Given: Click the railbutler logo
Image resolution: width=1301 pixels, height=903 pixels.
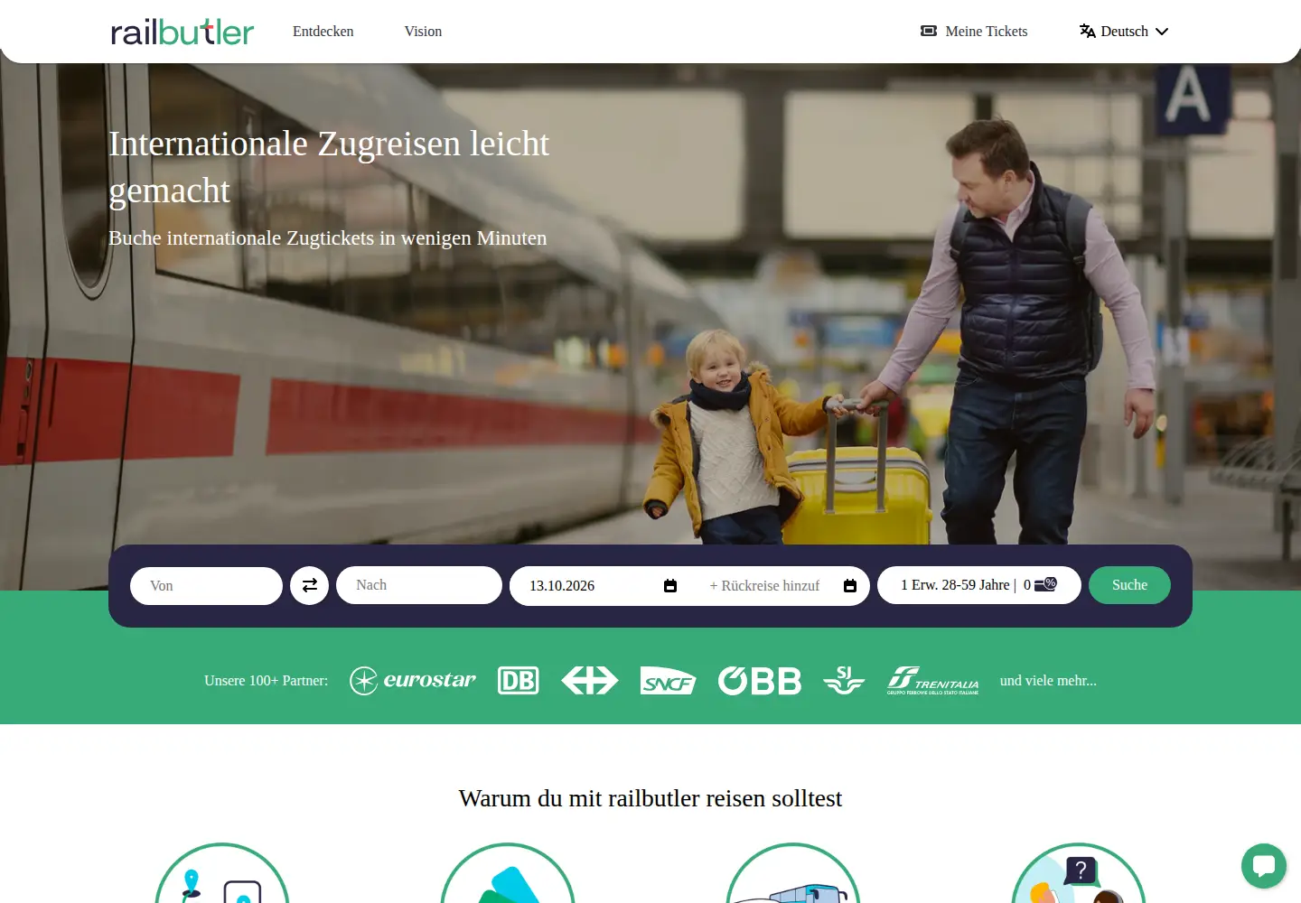Looking at the screenshot, I should click(183, 32).
